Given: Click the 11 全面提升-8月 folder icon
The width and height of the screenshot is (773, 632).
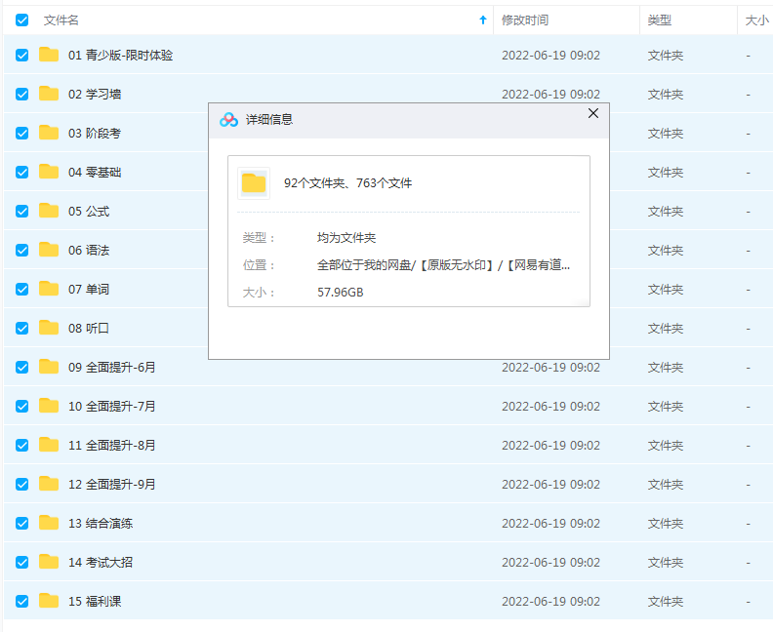Looking at the screenshot, I should coord(49,445).
